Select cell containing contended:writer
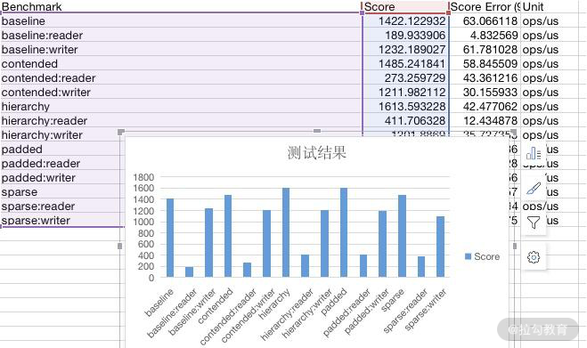This screenshot has width=587, height=348. [181, 92]
